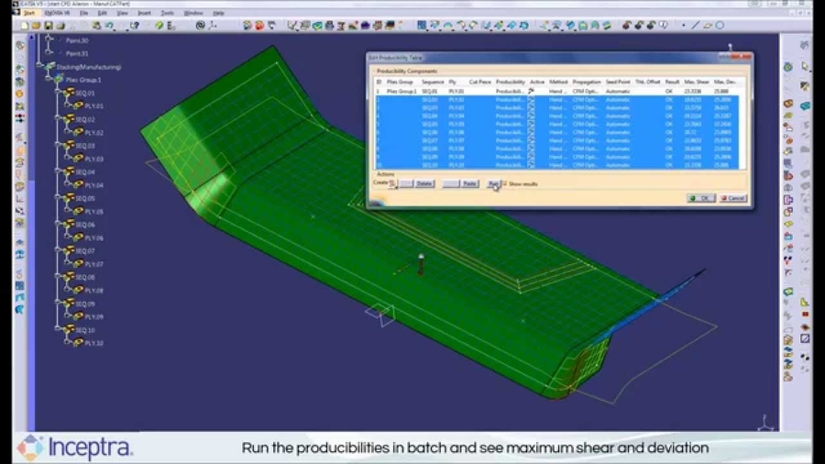Screen dimensions: 825x464
Task: Click the green Update icon in the toolbar
Action: (159, 26)
